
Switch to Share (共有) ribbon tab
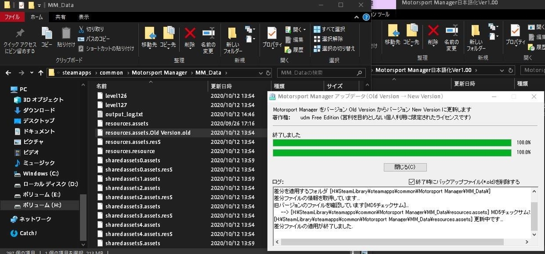(x=60, y=17)
